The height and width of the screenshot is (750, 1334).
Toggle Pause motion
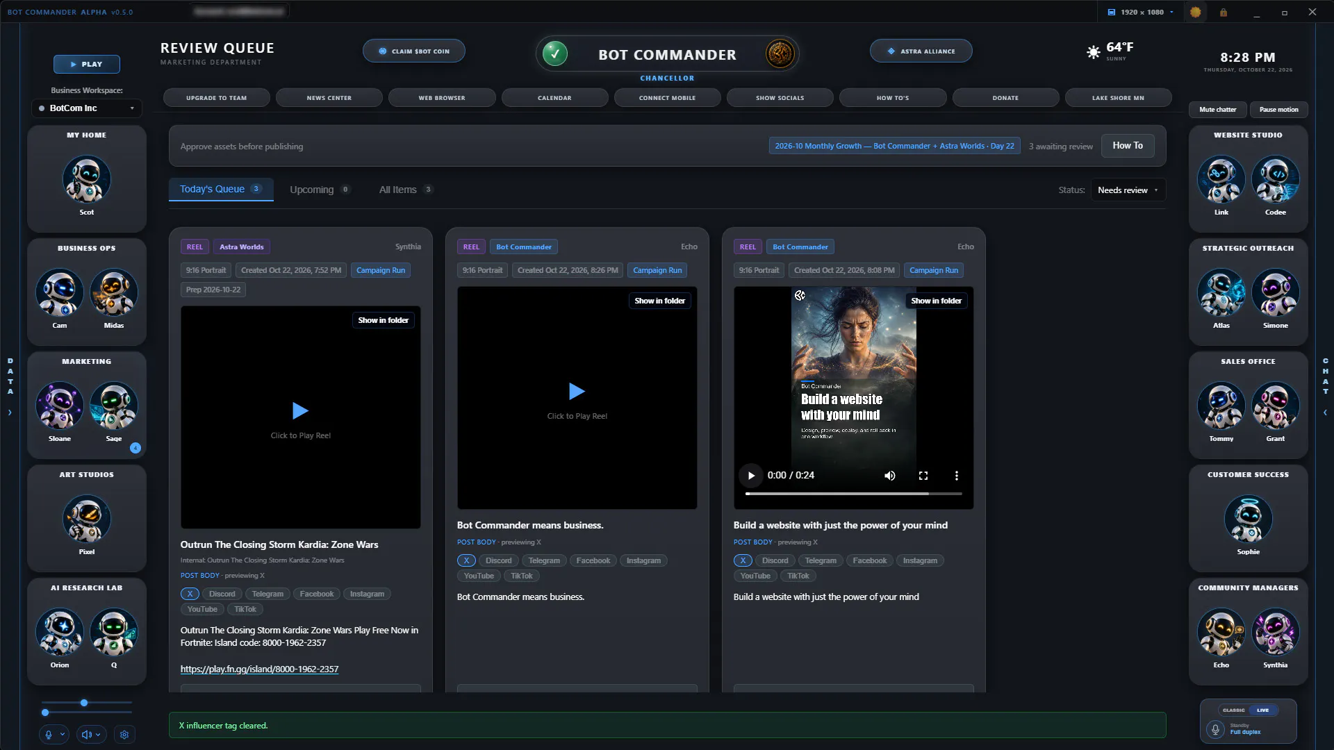(1278, 110)
